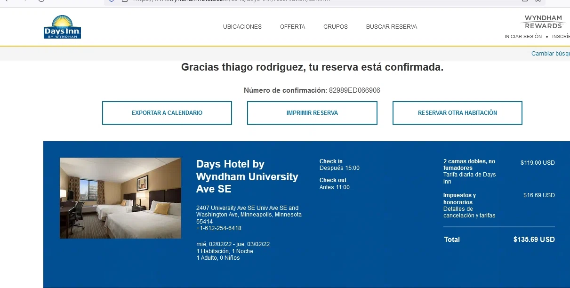The width and height of the screenshot is (570, 288).
Task: Click the INICIAR SESIÓN link
Action: 523,36
